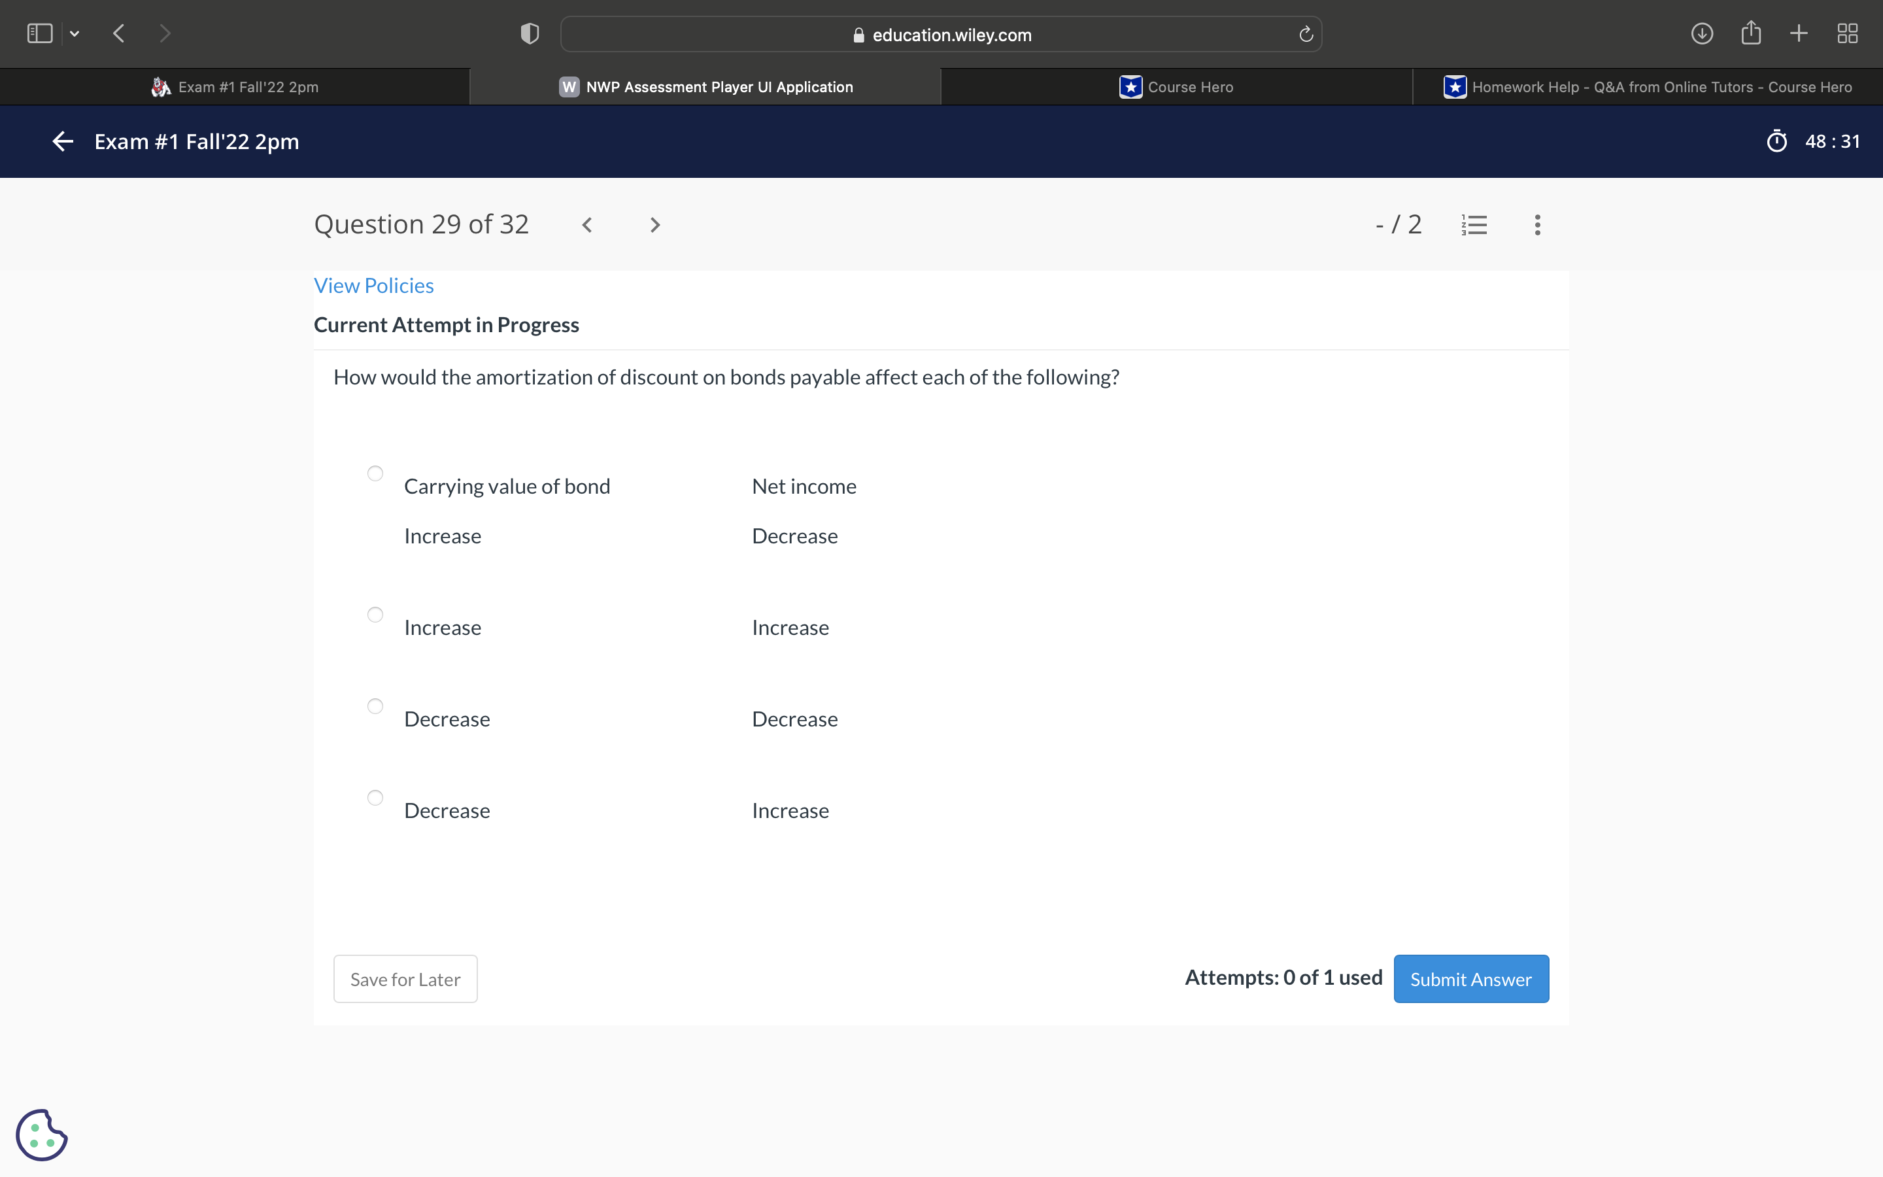Click the privacy shield icon

[530, 33]
